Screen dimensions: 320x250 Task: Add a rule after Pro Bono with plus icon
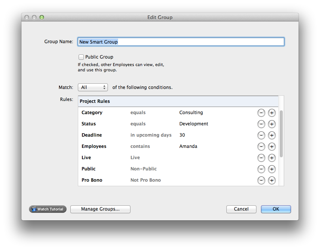[x=271, y=180]
